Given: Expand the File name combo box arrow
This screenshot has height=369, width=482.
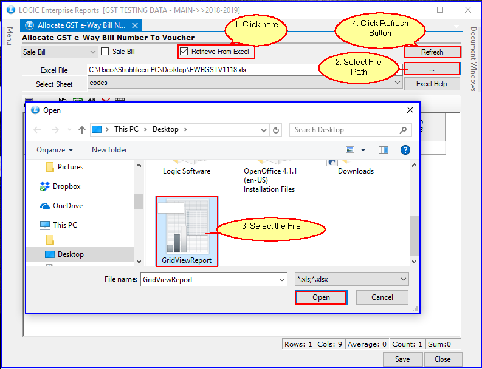Looking at the screenshot, I should (x=281, y=279).
